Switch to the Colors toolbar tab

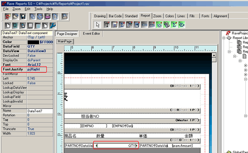[x=170, y=16]
